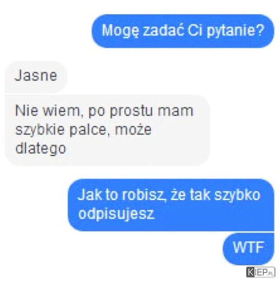Screen dimensions: 280x282
Task: Select the blue 'Mogę zadać Ci pytanie?' bubble
Action: point(183,31)
